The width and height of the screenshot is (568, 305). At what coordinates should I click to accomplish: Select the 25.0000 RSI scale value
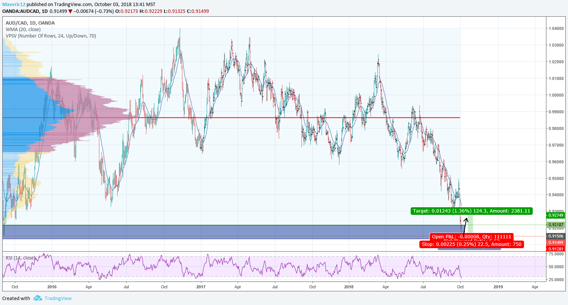(556, 280)
